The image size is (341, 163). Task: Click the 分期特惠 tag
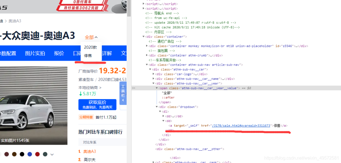[86, 117]
